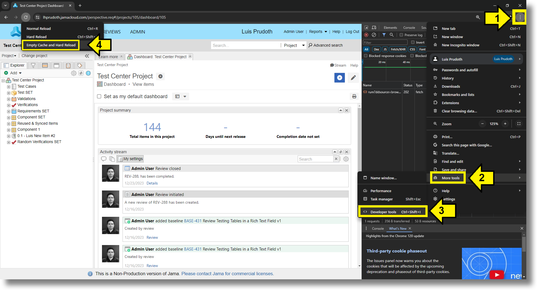Click the Advanced search link
Screen dimensions: 537x290
click(x=328, y=45)
